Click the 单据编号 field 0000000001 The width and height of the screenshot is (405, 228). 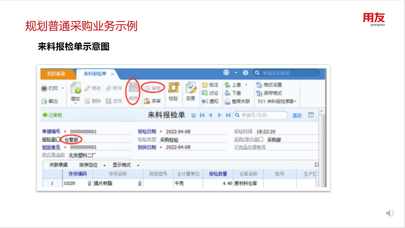[x=100, y=132]
